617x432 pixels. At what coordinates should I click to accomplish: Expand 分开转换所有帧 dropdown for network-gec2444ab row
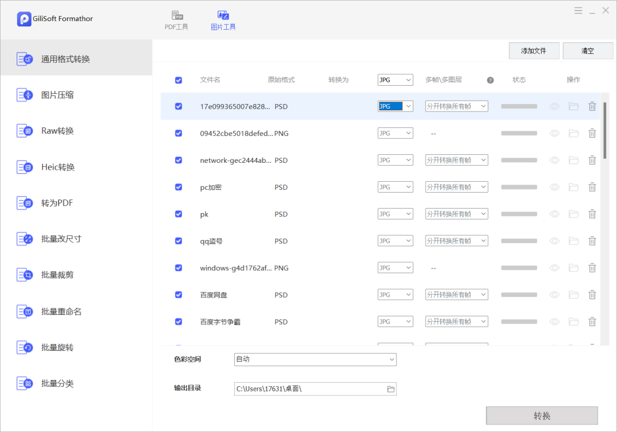[x=456, y=161]
